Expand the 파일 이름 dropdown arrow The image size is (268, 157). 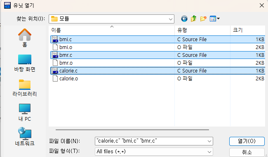coord(209,141)
